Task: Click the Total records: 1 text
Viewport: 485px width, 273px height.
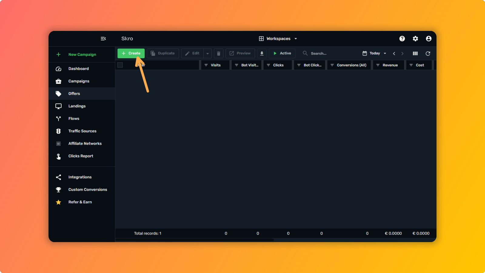Action: [148, 234]
